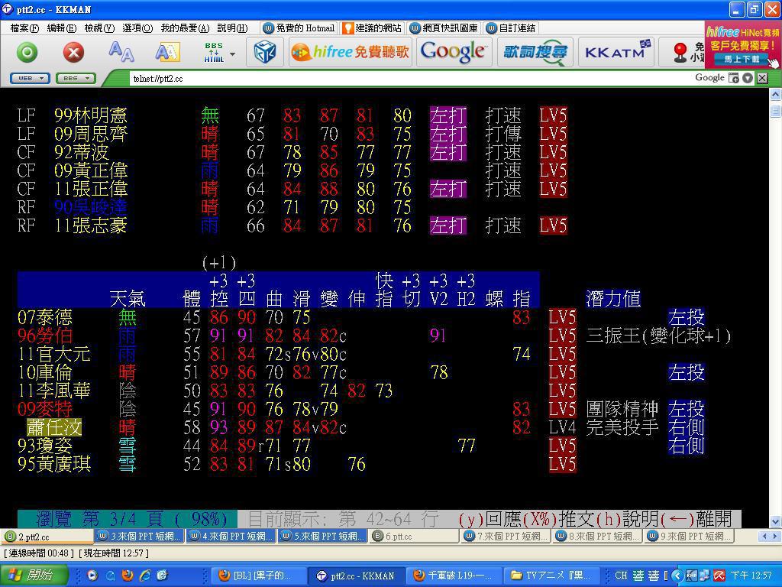Image resolution: width=782 pixels, height=587 pixels.
Task: Open the BBS mode dropdown
Action: (76, 79)
